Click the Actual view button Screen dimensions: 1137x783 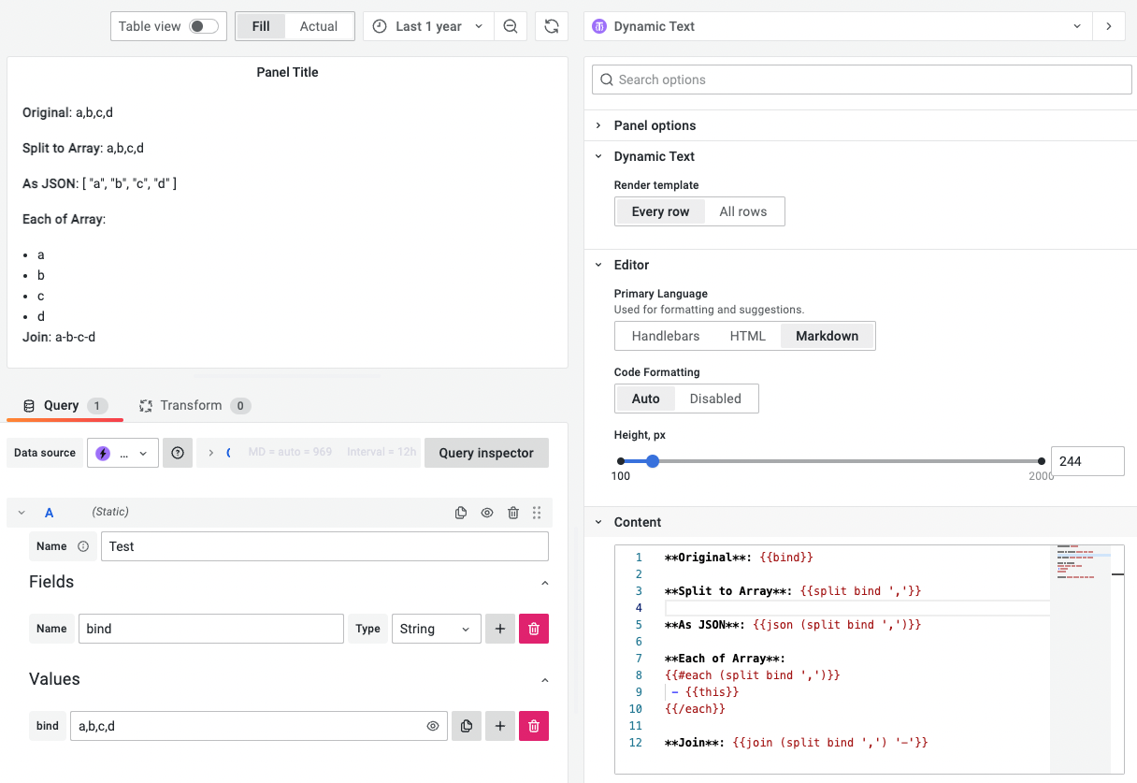pos(318,26)
